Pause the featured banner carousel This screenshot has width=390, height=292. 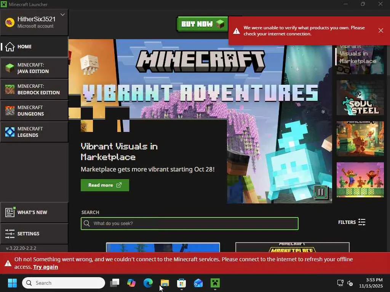coord(321,192)
